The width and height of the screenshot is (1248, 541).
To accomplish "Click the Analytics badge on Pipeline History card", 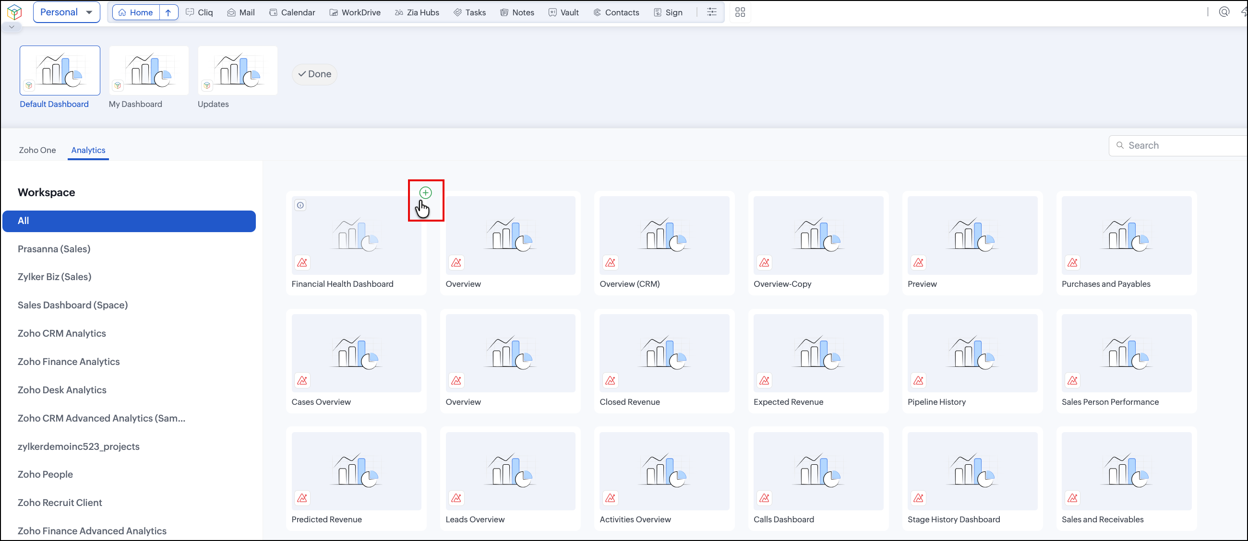I will click(x=919, y=380).
